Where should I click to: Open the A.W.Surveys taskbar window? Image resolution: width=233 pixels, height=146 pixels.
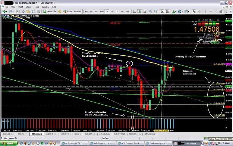[130, 143]
